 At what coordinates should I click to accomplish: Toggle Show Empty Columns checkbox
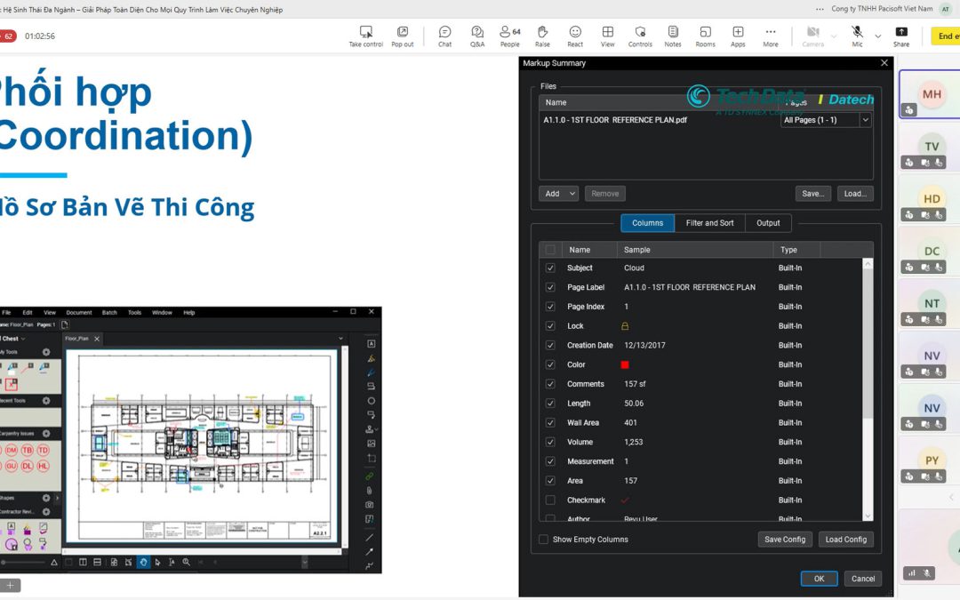pos(543,540)
